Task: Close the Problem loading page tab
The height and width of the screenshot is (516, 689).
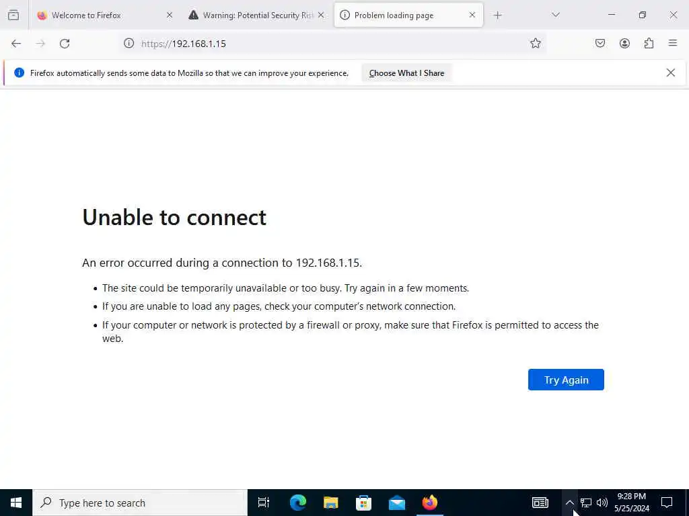Action: pos(472,15)
